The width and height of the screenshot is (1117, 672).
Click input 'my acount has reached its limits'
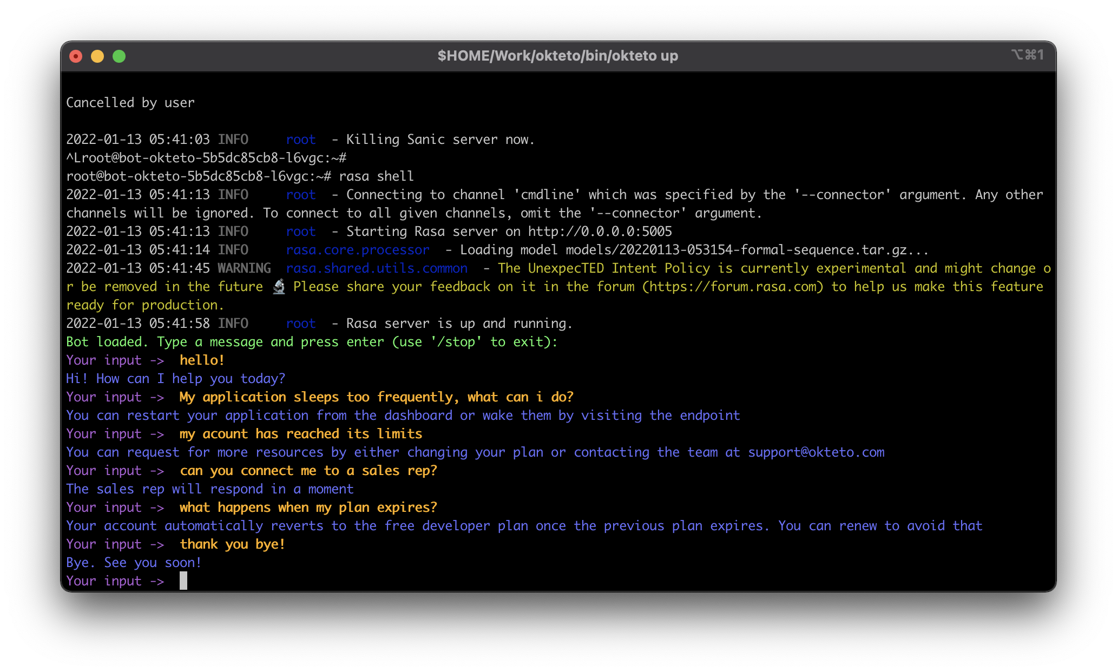click(301, 434)
